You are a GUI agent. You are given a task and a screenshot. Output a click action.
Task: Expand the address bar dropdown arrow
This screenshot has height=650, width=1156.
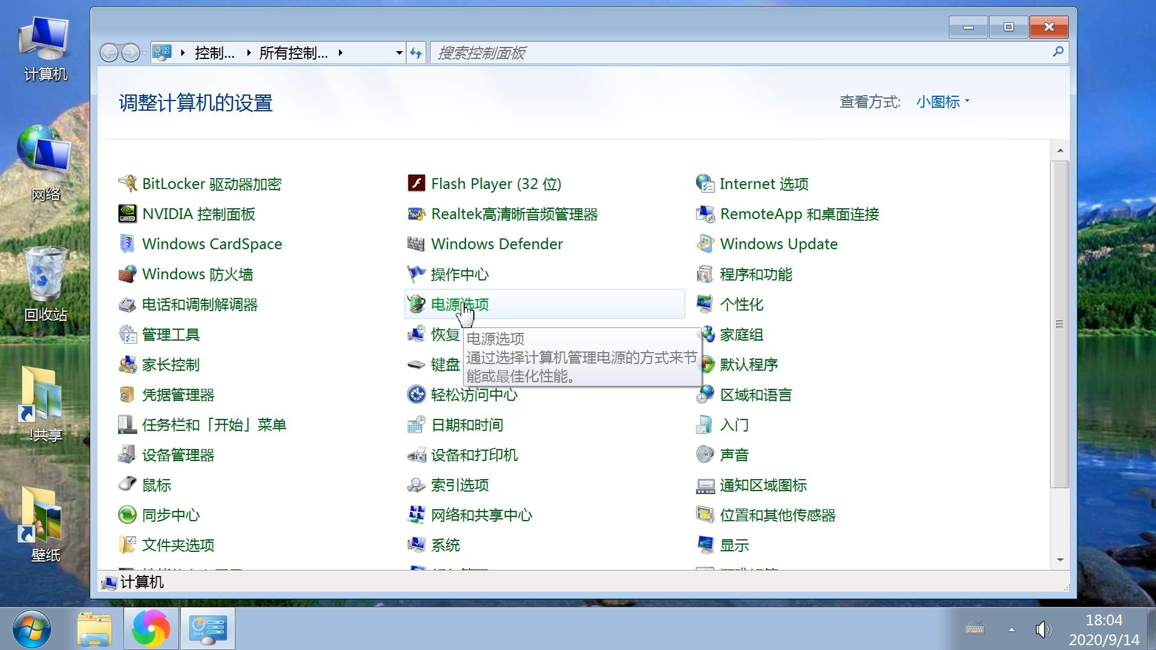[397, 52]
